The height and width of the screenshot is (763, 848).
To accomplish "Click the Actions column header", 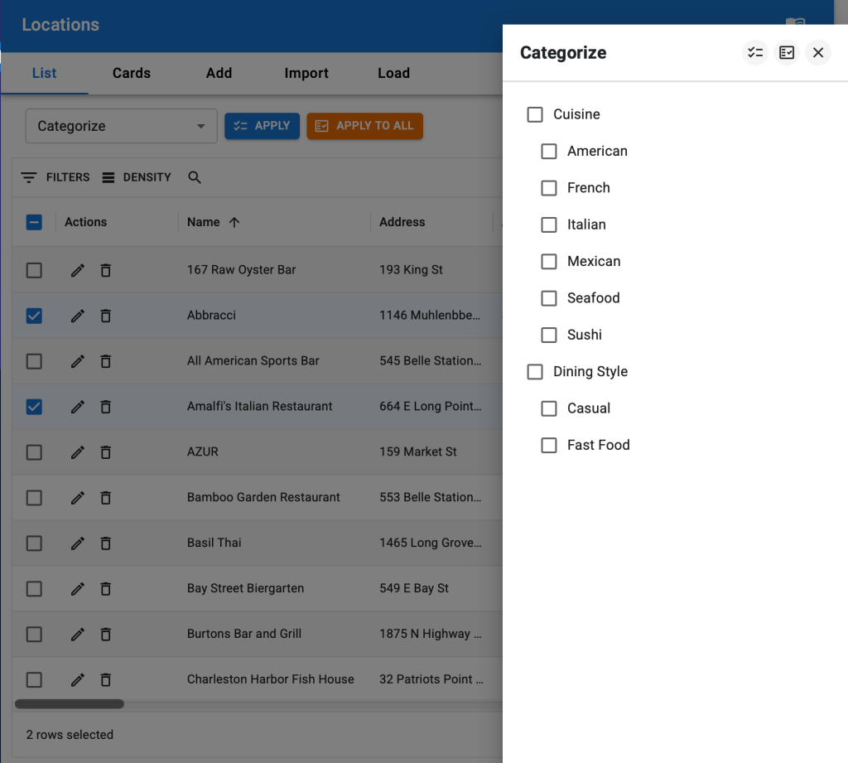I will [x=85, y=222].
